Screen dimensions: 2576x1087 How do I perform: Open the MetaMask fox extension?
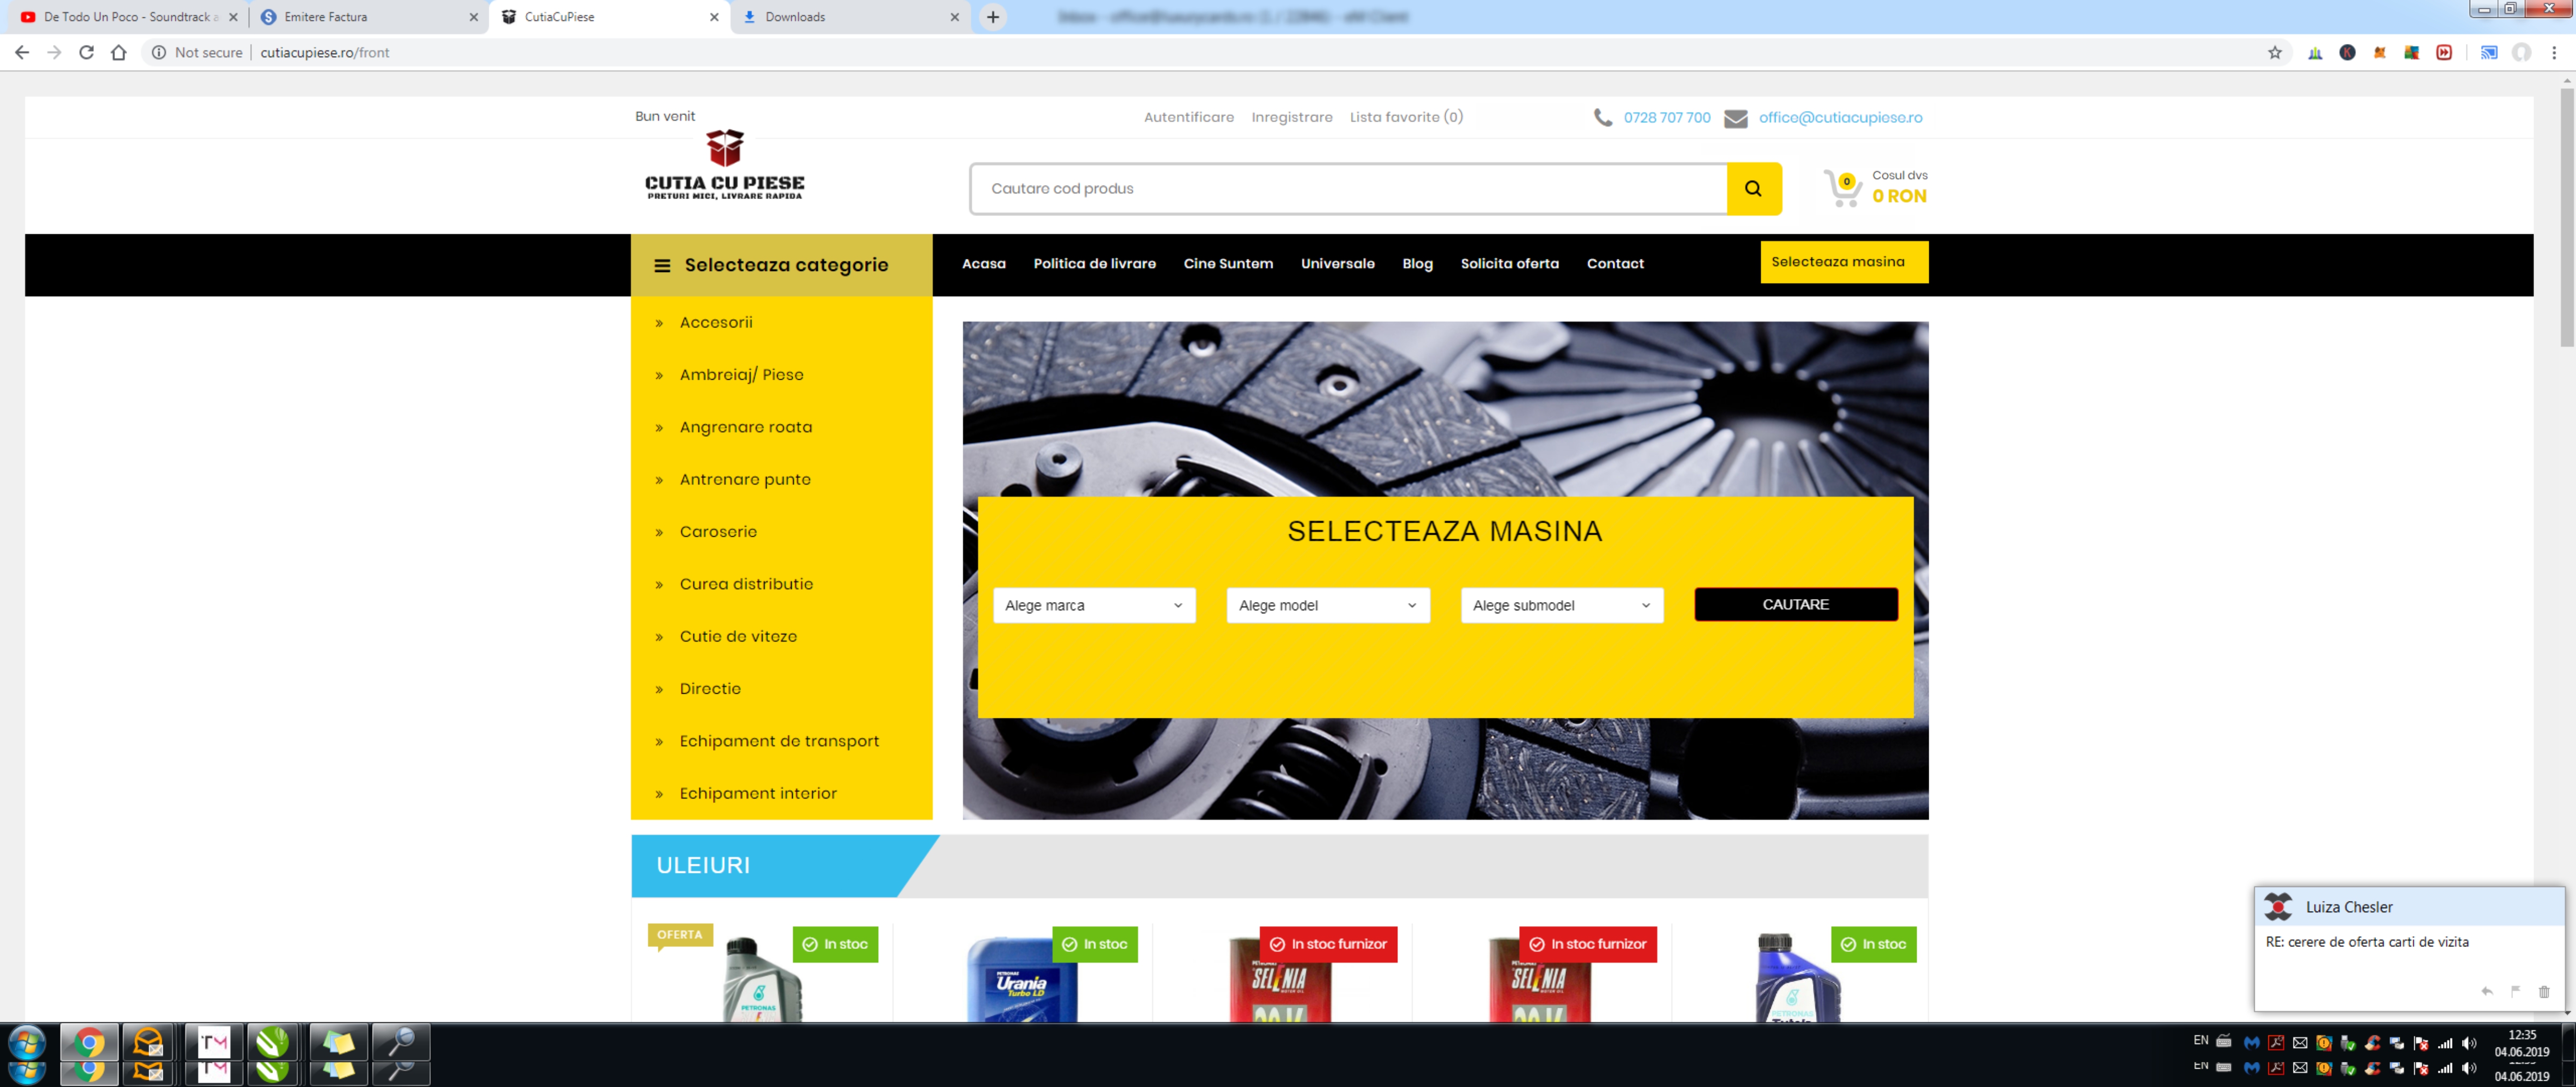coord(2380,53)
